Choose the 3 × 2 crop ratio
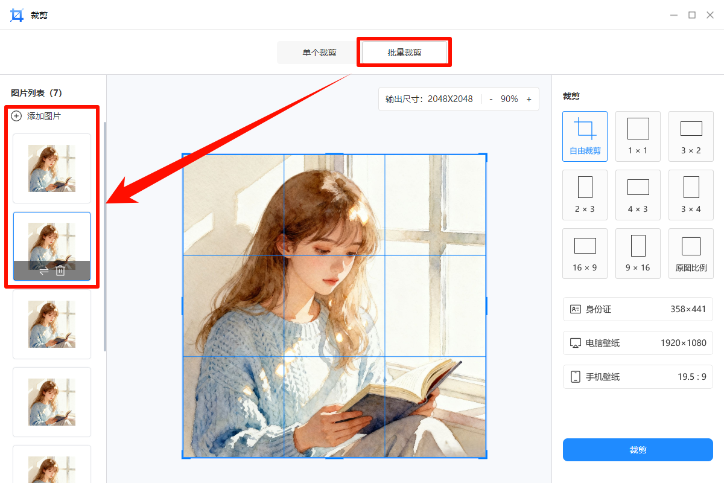The width and height of the screenshot is (724, 483). click(691, 136)
